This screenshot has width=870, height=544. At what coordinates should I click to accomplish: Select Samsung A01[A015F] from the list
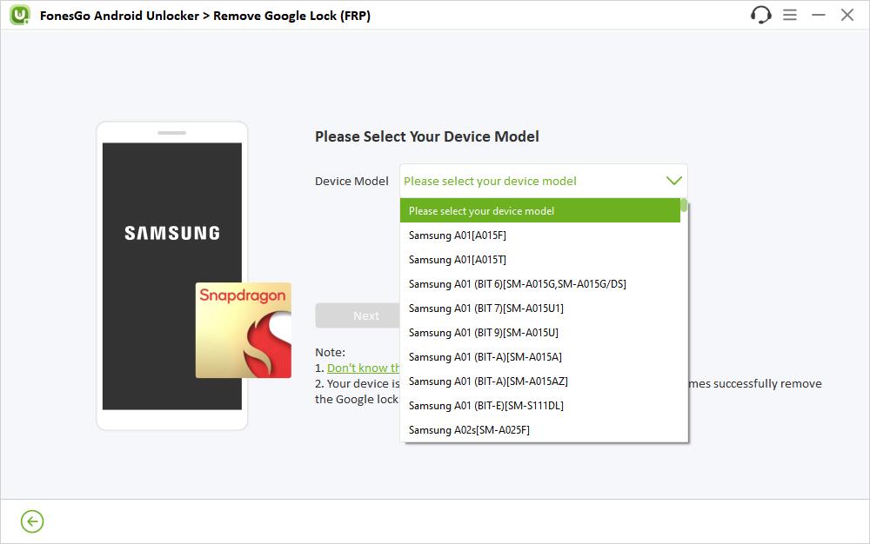[540, 236]
